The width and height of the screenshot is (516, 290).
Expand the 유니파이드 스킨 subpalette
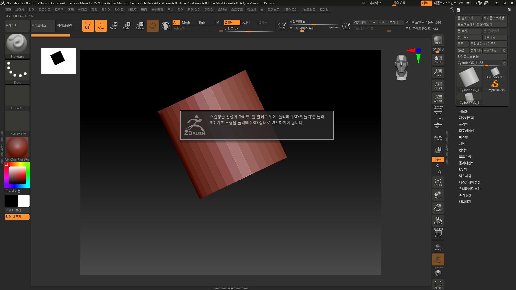[x=470, y=189]
